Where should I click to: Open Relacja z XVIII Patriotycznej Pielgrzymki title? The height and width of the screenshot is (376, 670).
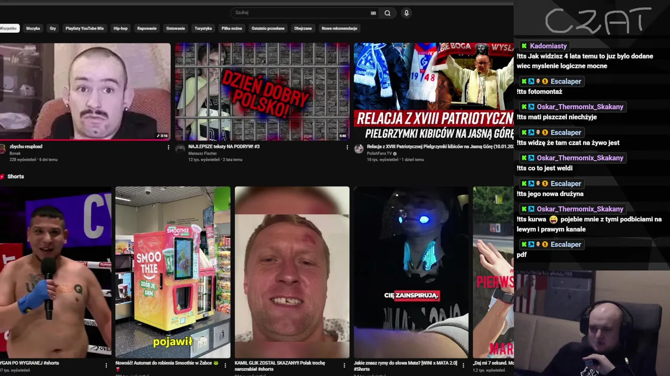click(440, 147)
